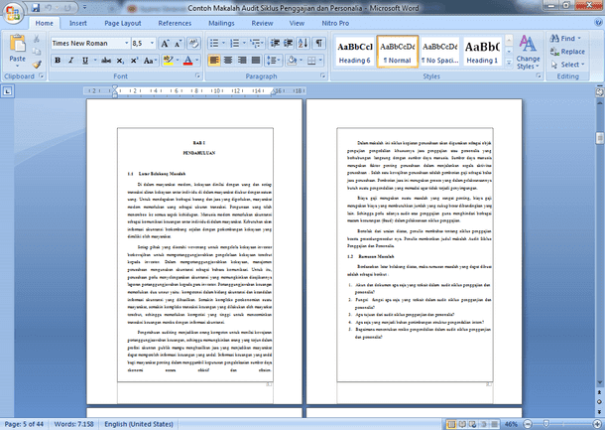The image size is (605, 430).
Task: Open bullets list dropdown arrow
Action: (223, 43)
